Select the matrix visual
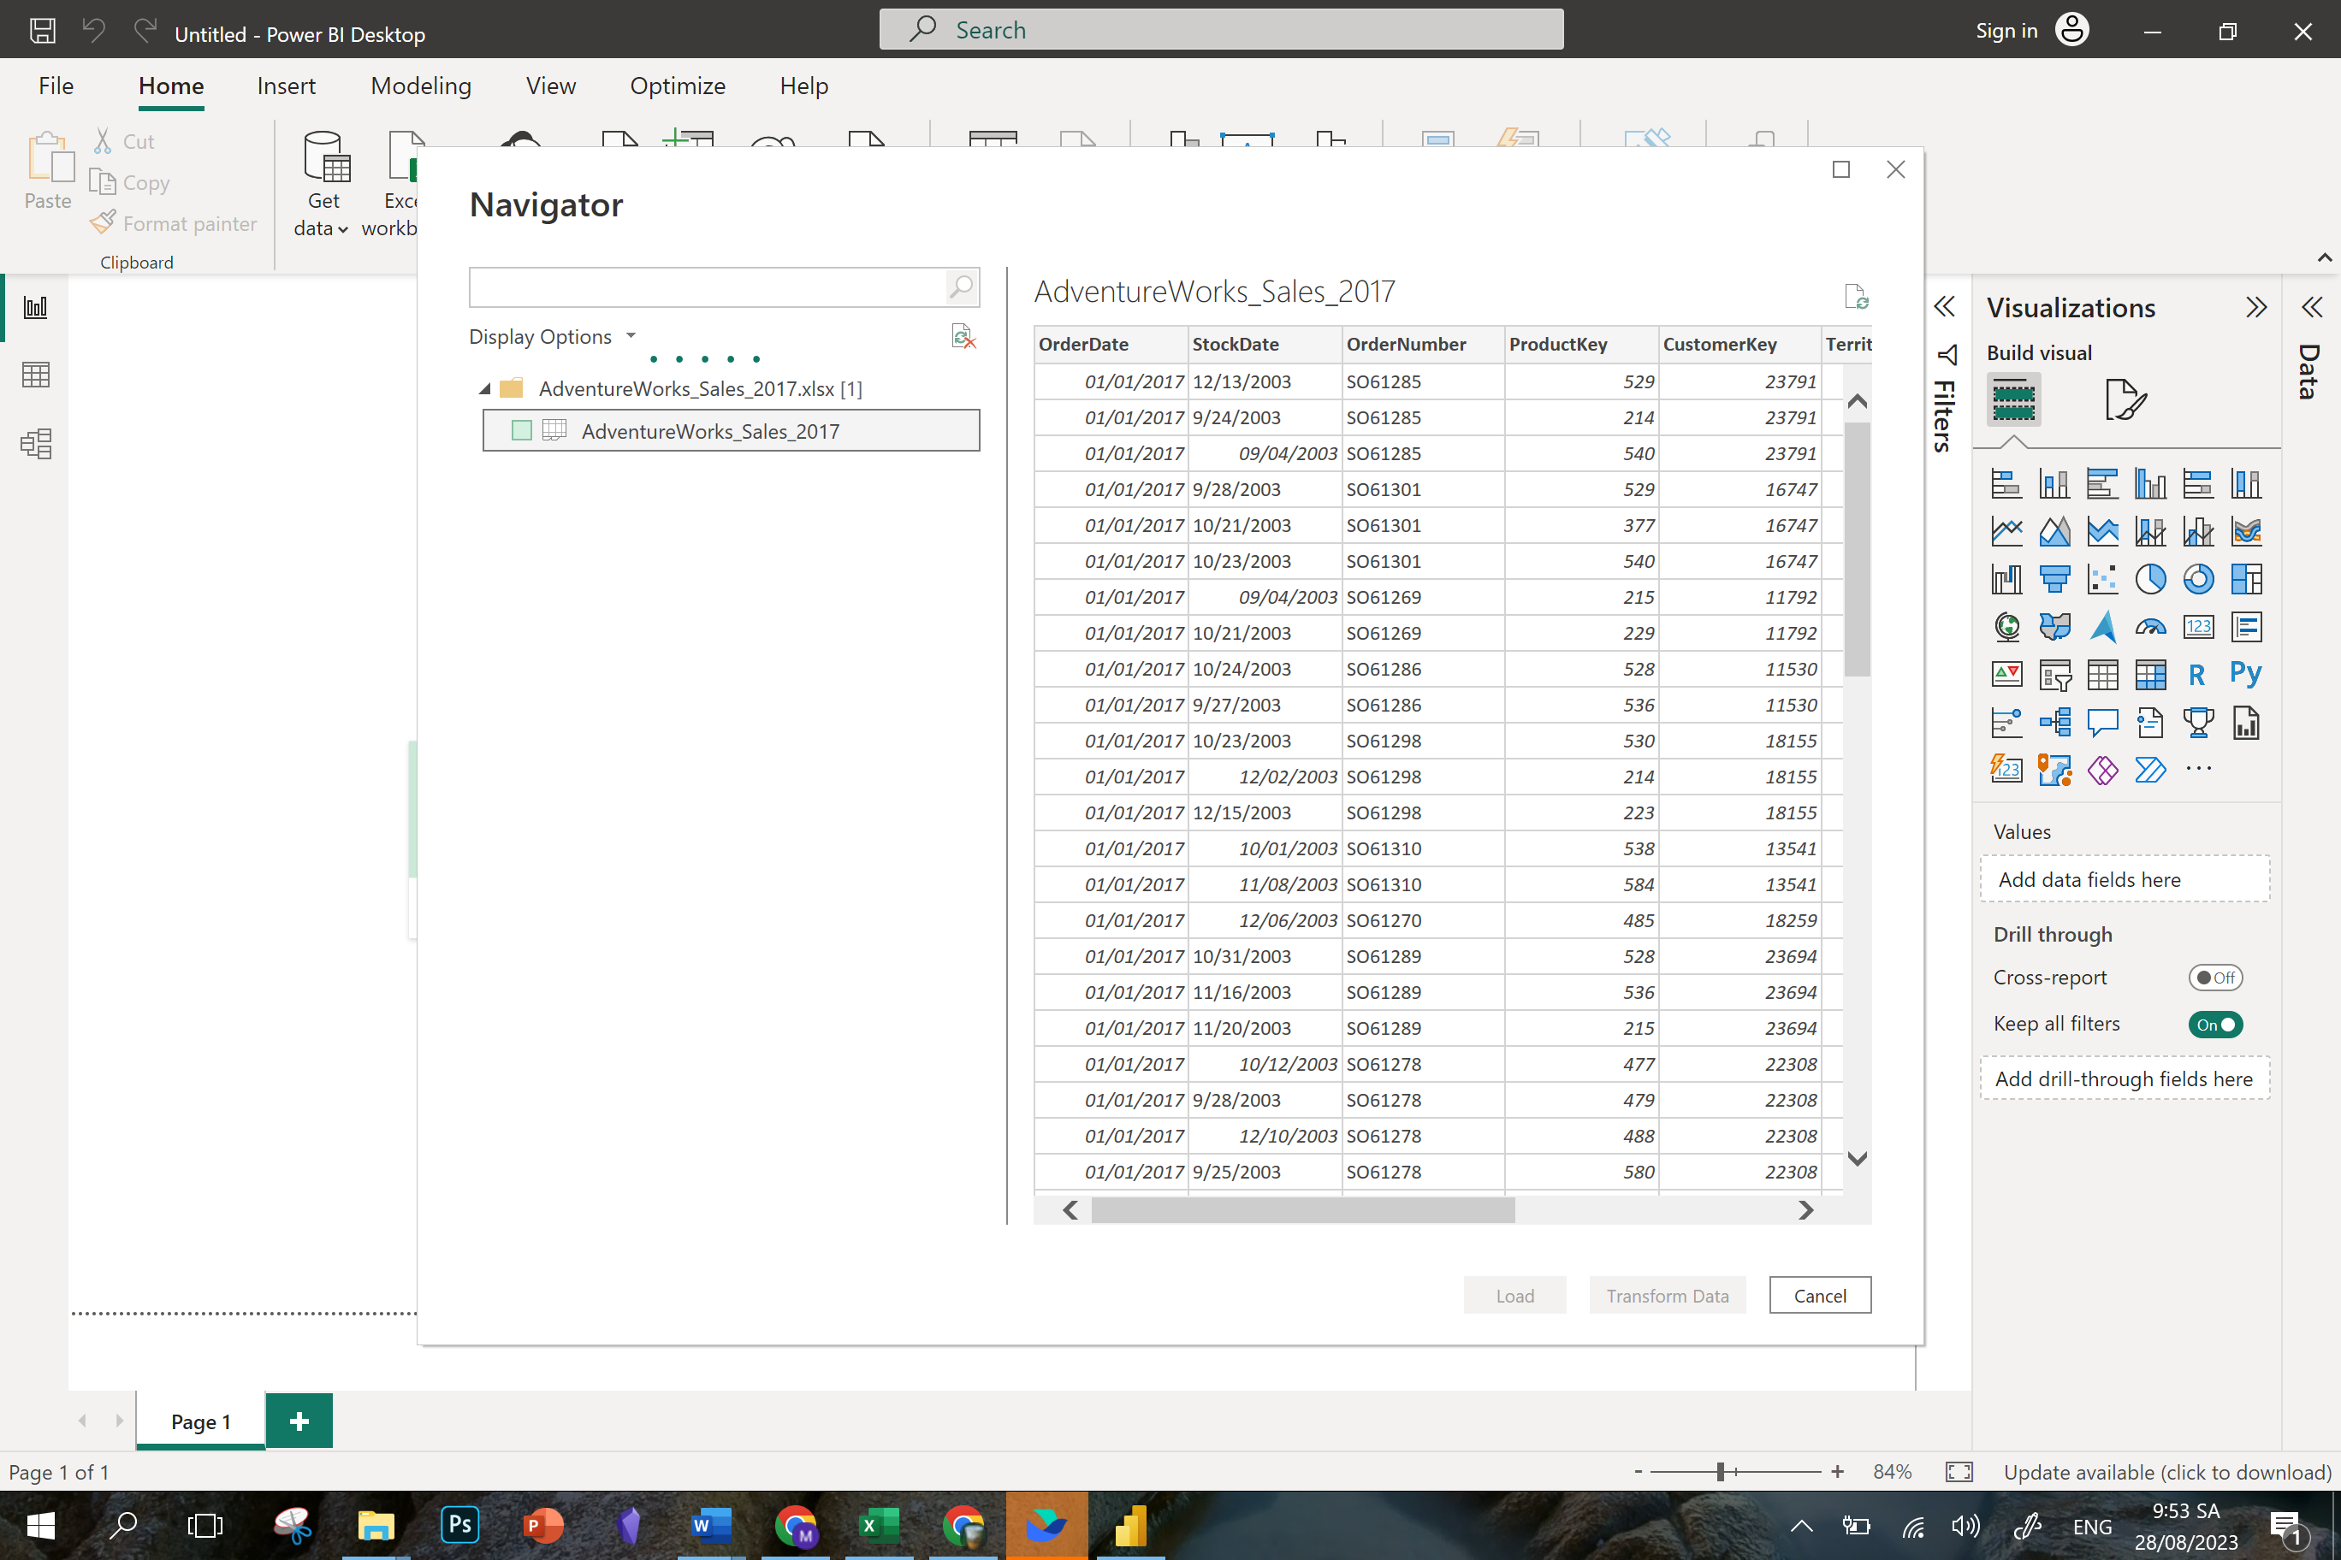Screen dimensions: 2341x1560 tap(2150, 675)
